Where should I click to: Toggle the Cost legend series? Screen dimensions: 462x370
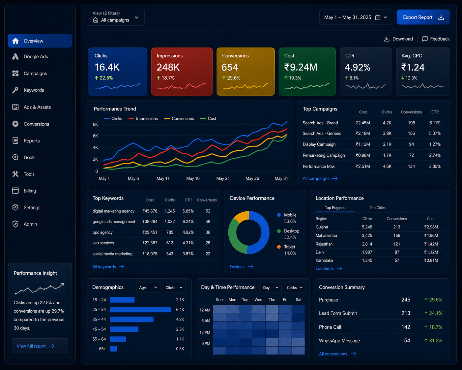tap(208, 118)
